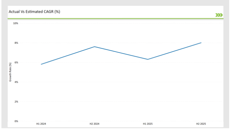
Task: Click the green divider line under title
Action: pos(116,19)
